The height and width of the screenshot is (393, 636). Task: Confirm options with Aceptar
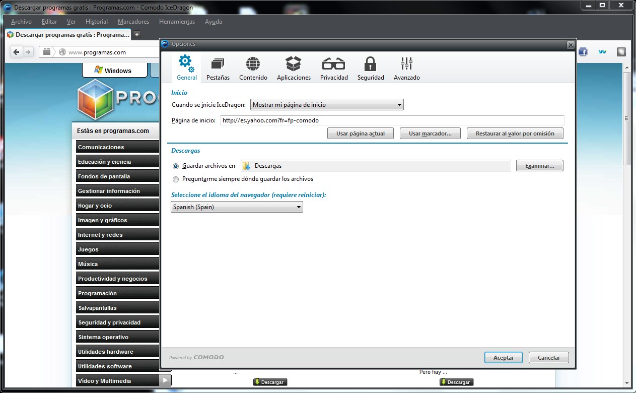(x=504, y=358)
